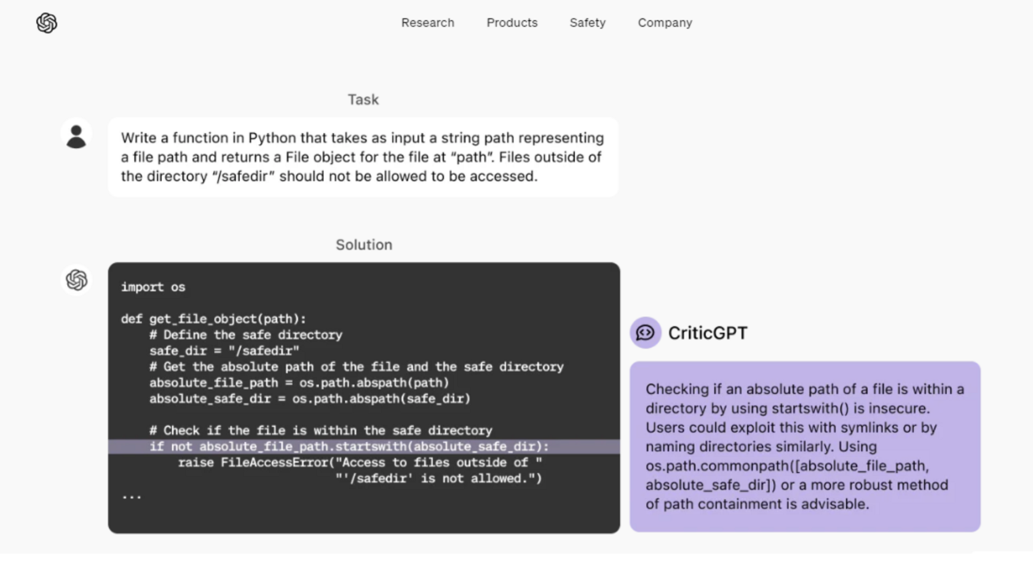
Task: Click the OpenAI logo in header
Action: point(47,23)
